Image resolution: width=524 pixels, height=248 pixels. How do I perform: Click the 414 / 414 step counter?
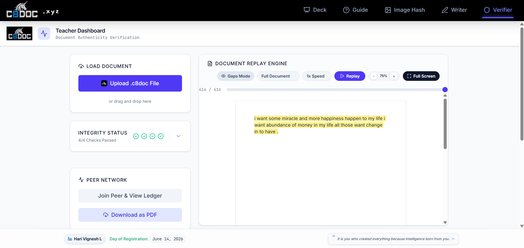[210, 90]
